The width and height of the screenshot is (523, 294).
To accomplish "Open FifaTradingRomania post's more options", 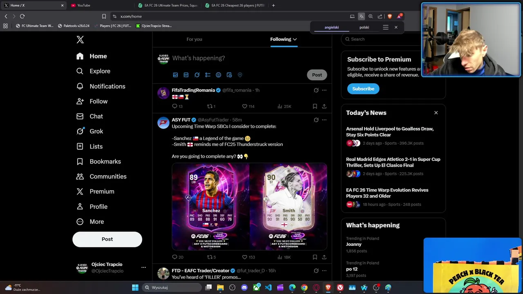I will click(x=324, y=90).
